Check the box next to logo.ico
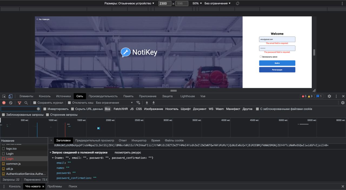Viewport: 346px width, 190px height. pos(3,149)
